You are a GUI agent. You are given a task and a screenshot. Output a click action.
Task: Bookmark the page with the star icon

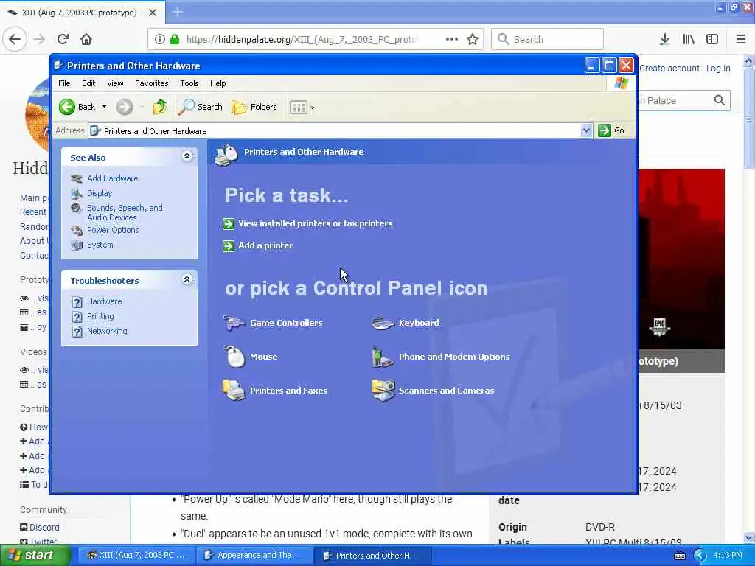[x=473, y=40]
